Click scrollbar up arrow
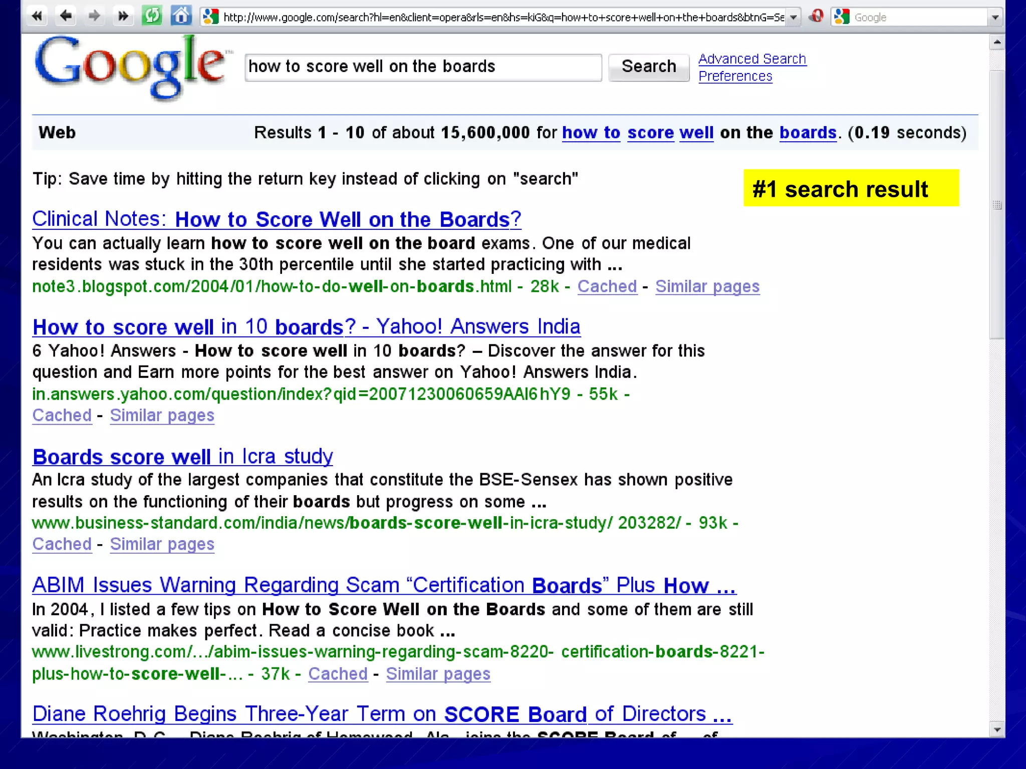1026x769 pixels. pos(997,42)
